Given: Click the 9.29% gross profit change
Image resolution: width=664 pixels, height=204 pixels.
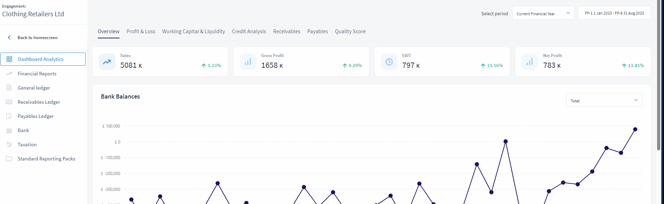Looking at the screenshot, I should pyautogui.click(x=355, y=65).
